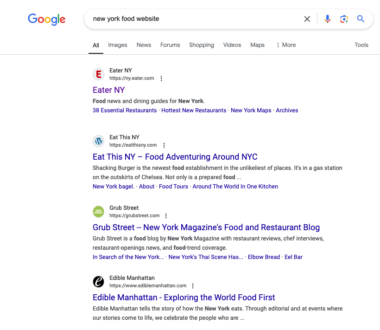The height and width of the screenshot is (330, 380).
Task: Open Elbow Bread sitelink
Action: tap(264, 257)
